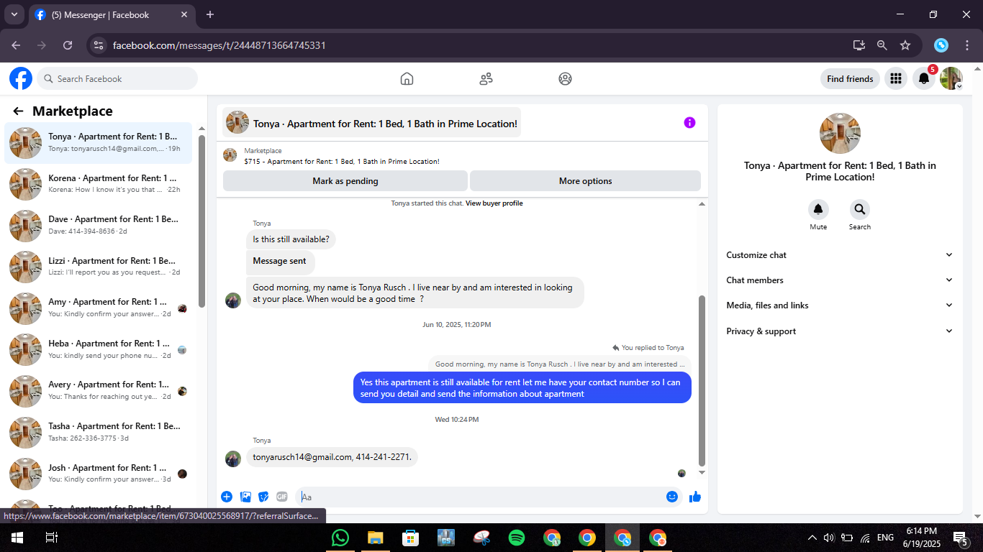Screen dimensions: 983x552
Task: Click the ENG language indicator
Action: [885, 538]
